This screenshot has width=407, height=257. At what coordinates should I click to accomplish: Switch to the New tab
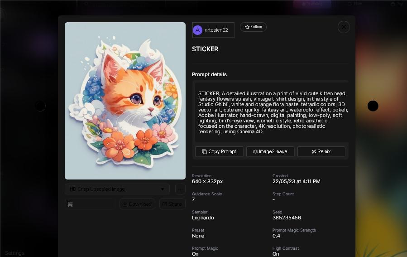click(x=355, y=4)
